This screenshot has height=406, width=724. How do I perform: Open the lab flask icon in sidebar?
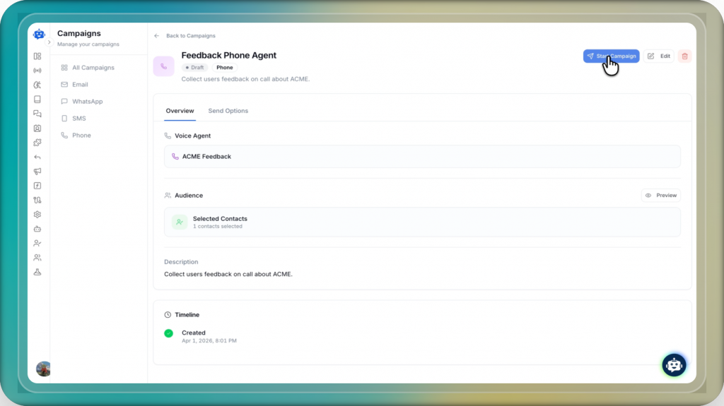37,272
